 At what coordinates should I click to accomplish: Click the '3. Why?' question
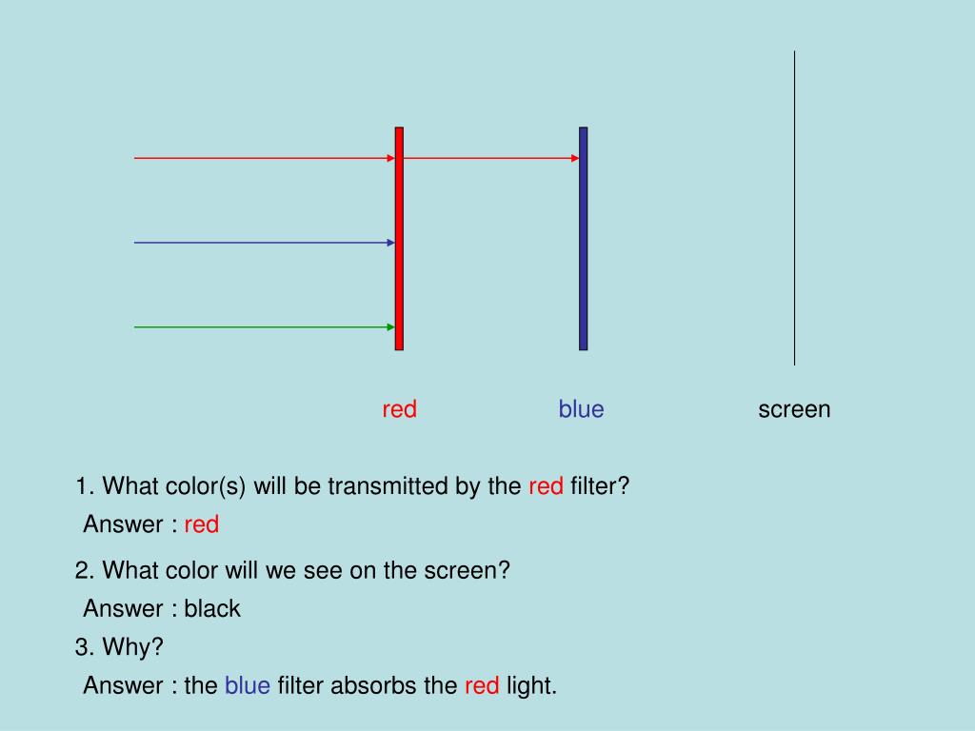[119, 647]
